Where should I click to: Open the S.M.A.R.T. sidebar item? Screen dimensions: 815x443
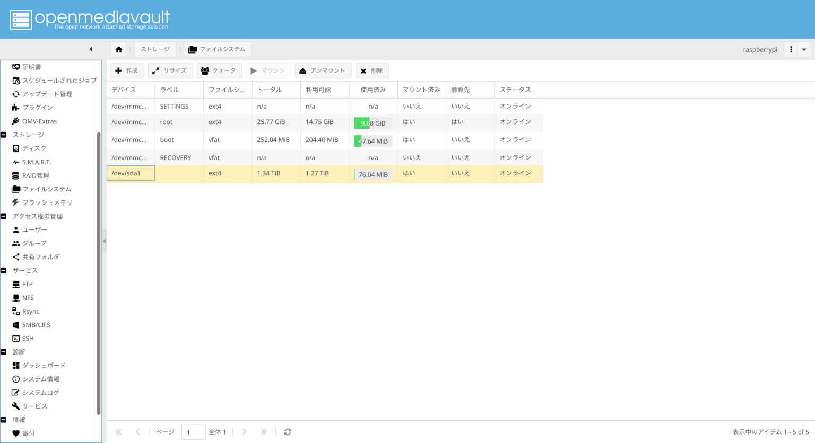click(x=36, y=162)
